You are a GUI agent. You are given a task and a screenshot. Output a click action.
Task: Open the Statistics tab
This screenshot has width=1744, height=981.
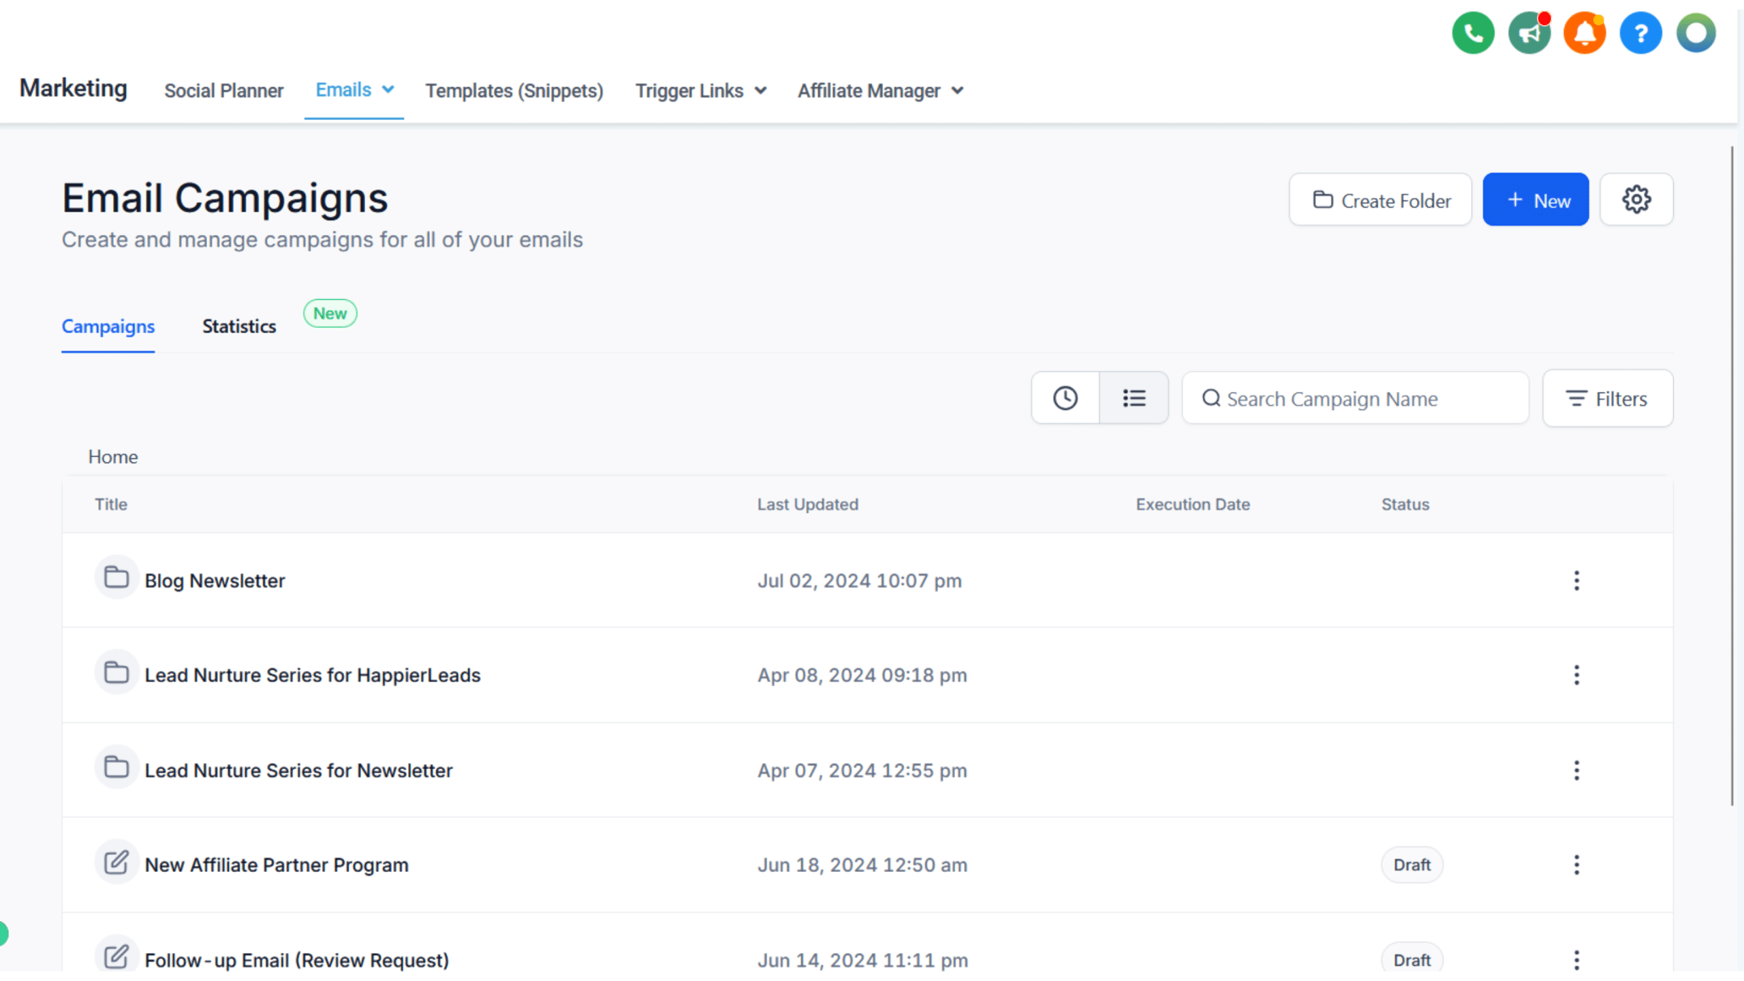239,326
